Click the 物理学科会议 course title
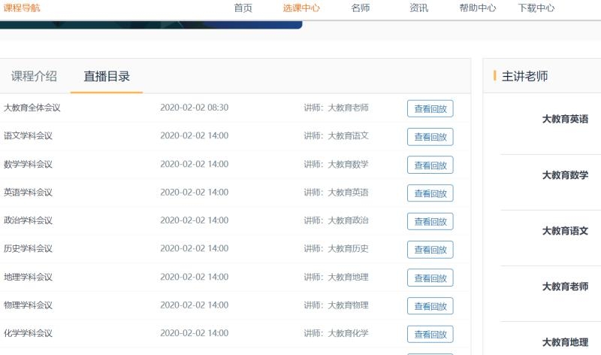Image resolution: width=601 pixels, height=355 pixels. [28, 305]
